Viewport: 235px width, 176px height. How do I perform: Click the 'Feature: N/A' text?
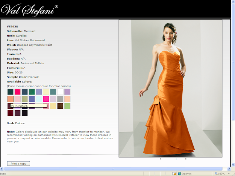[x=16, y=68]
